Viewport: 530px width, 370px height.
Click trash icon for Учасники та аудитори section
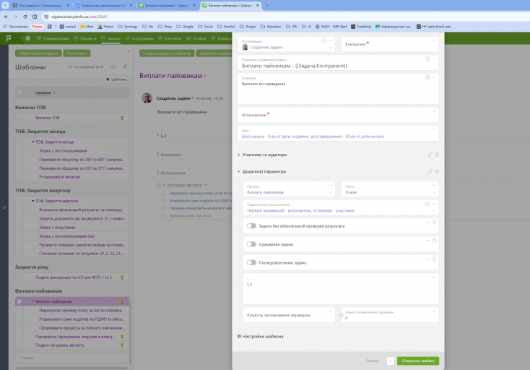tap(437, 155)
